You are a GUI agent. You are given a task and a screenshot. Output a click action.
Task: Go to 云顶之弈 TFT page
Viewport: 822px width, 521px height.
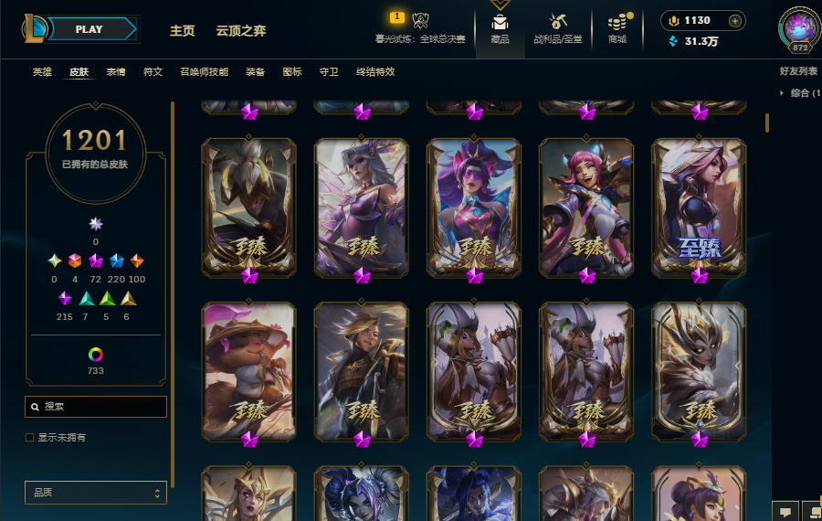241,31
